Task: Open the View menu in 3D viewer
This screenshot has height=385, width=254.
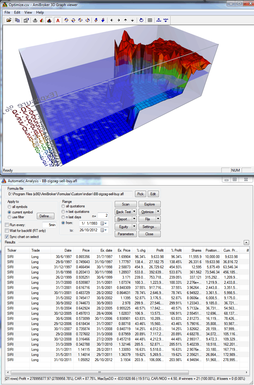Action: [28, 12]
